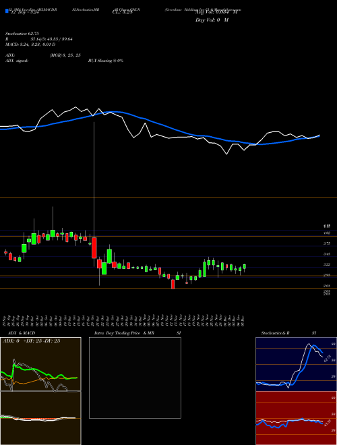Viewport: 337px width, 445px height.
Task: Click the empty intraday trading price chart box
Action: [135, 378]
